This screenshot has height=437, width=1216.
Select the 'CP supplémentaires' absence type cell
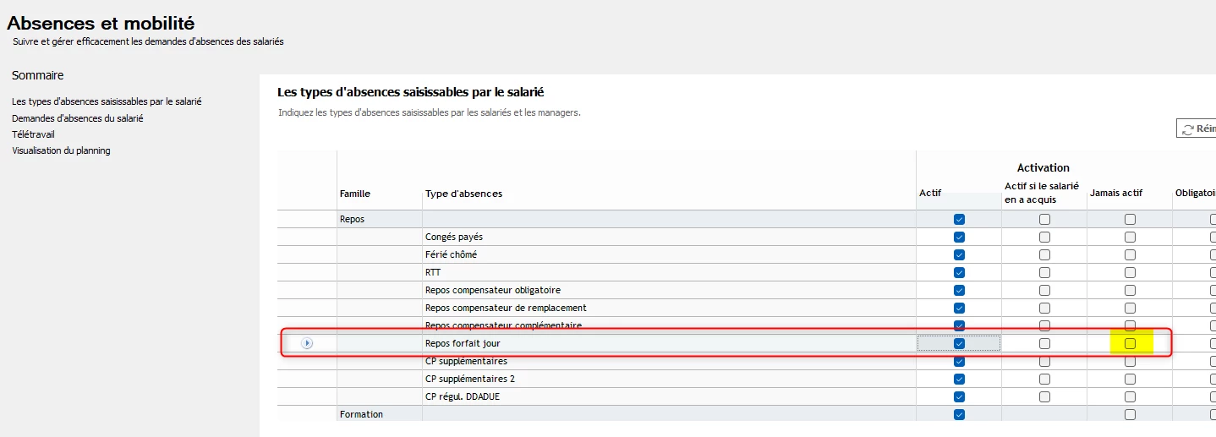tap(466, 361)
